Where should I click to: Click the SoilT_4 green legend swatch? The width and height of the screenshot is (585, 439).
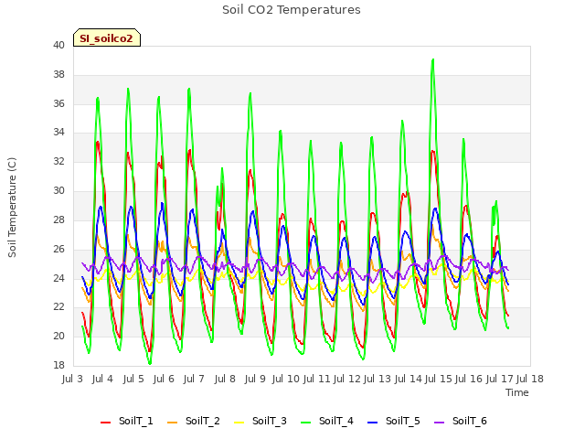tap(306, 423)
